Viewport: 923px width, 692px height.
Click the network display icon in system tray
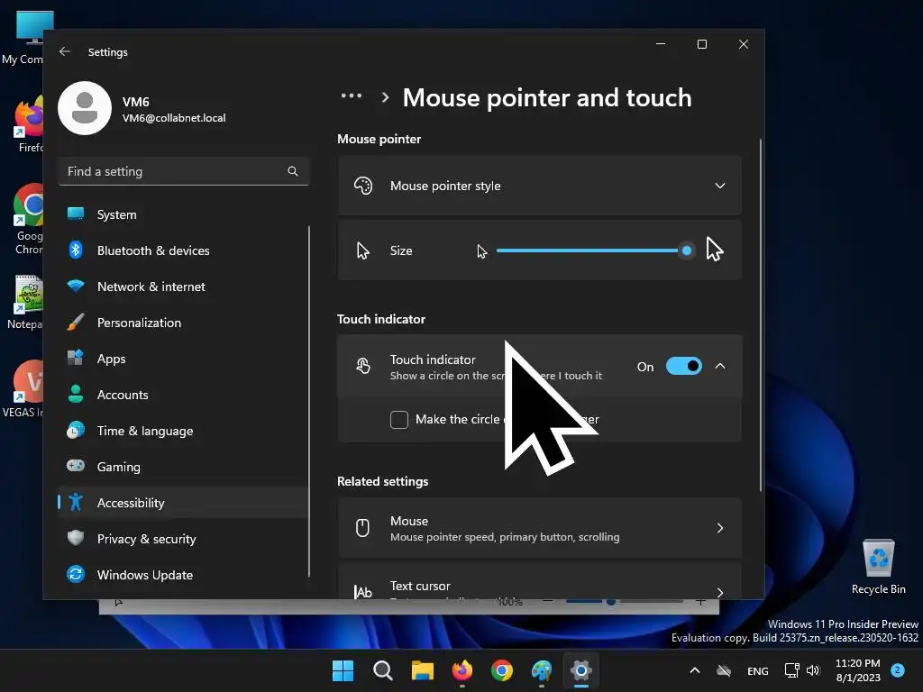791,670
